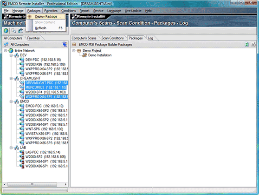
Task: Click the DEV domain group icon
Action: 16,55
